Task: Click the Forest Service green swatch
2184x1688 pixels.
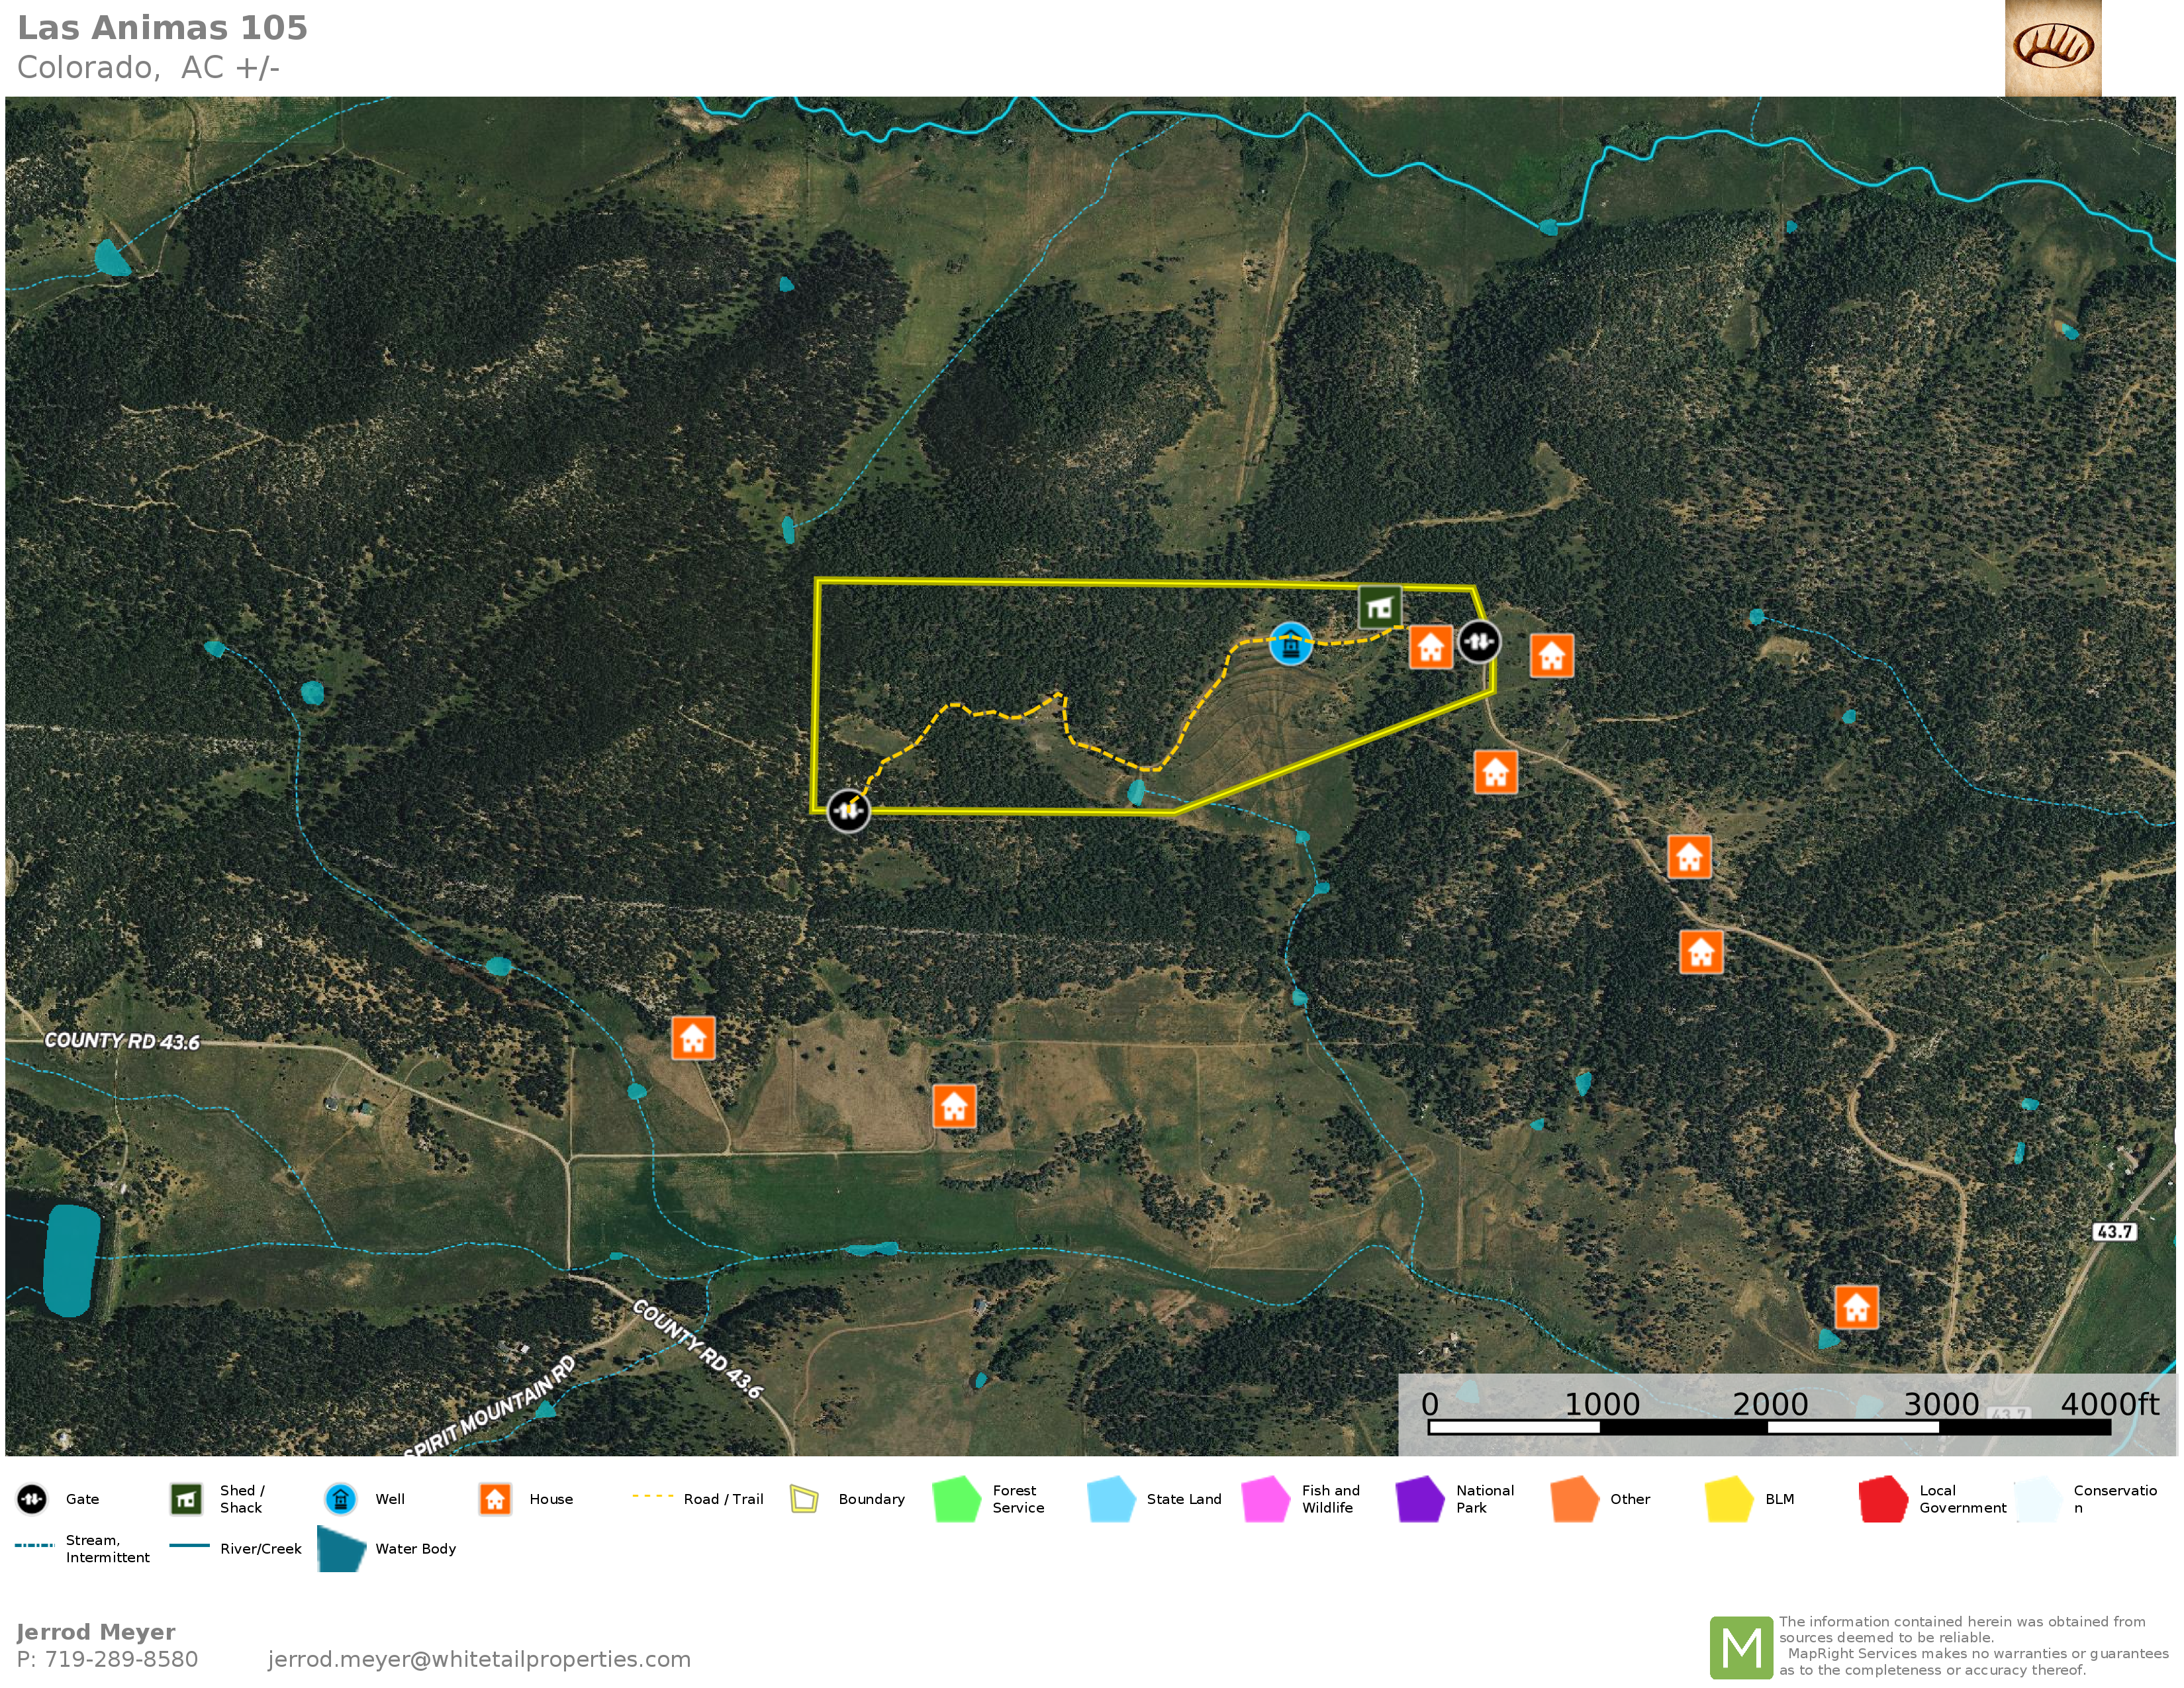Action: (x=956, y=1499)
